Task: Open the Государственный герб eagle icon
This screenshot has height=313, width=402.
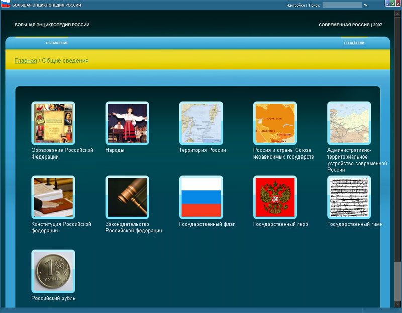Action: pyautogui.click(x=275, y=197)
